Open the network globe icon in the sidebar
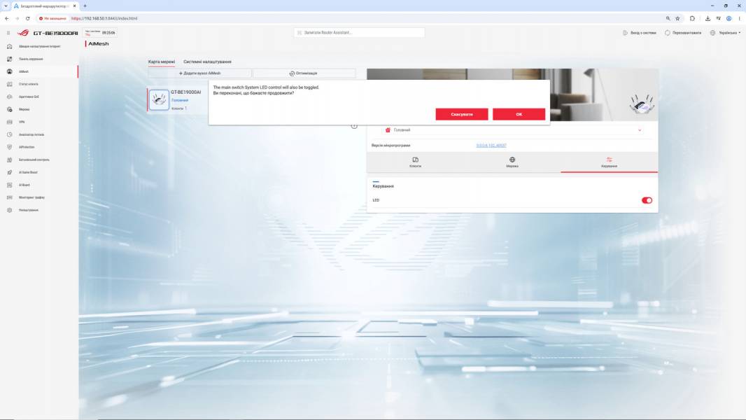The height and width of the screenshot is (420, 746). (10, 109)
